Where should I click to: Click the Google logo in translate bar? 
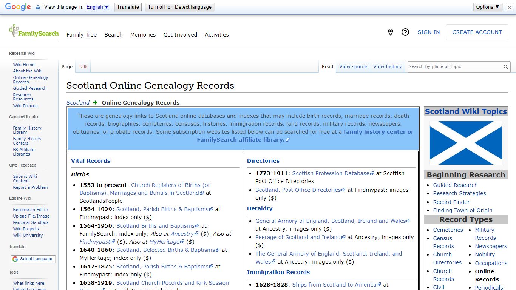[x=18, y=7]
